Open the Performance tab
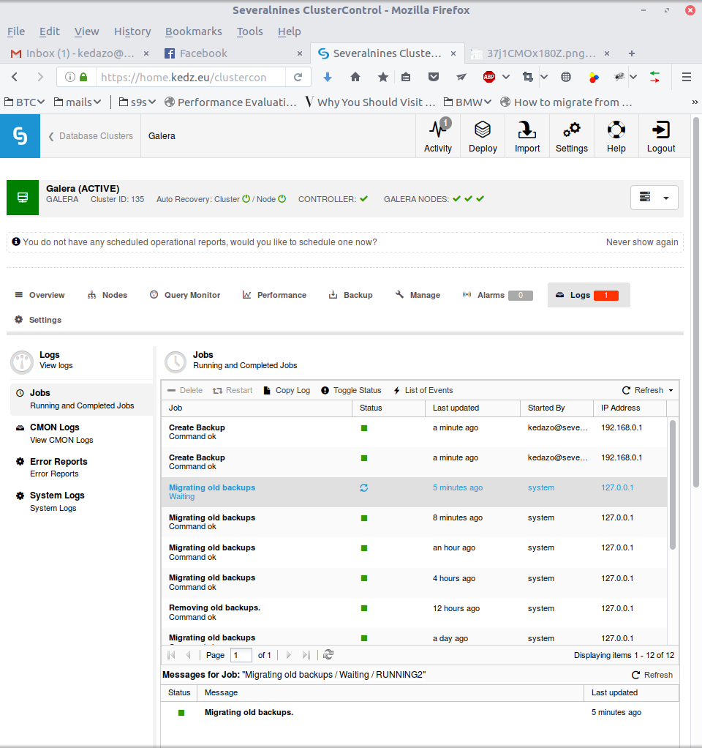Image resolution: width=702 pixels, height=748 pixels. click(274, 295)
